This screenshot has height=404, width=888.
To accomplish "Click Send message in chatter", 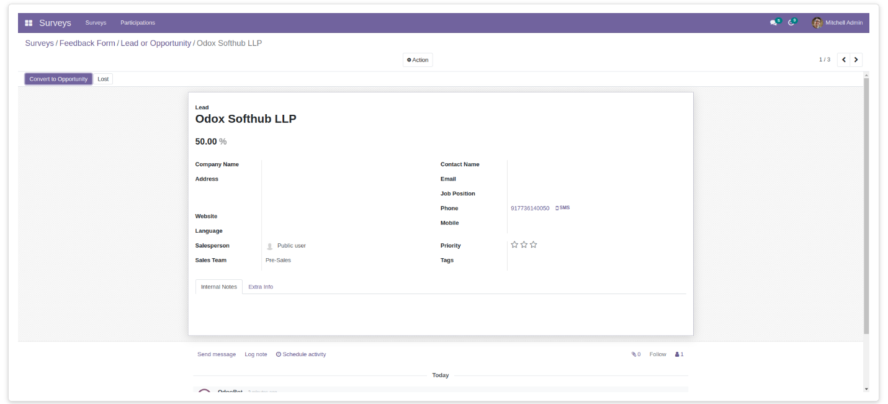I will click(x=217, y=354).
